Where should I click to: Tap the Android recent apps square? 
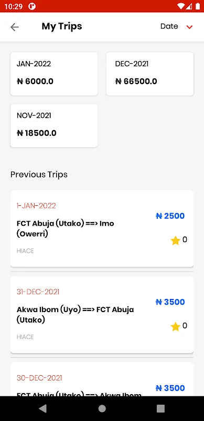click(x=160, y=408)
